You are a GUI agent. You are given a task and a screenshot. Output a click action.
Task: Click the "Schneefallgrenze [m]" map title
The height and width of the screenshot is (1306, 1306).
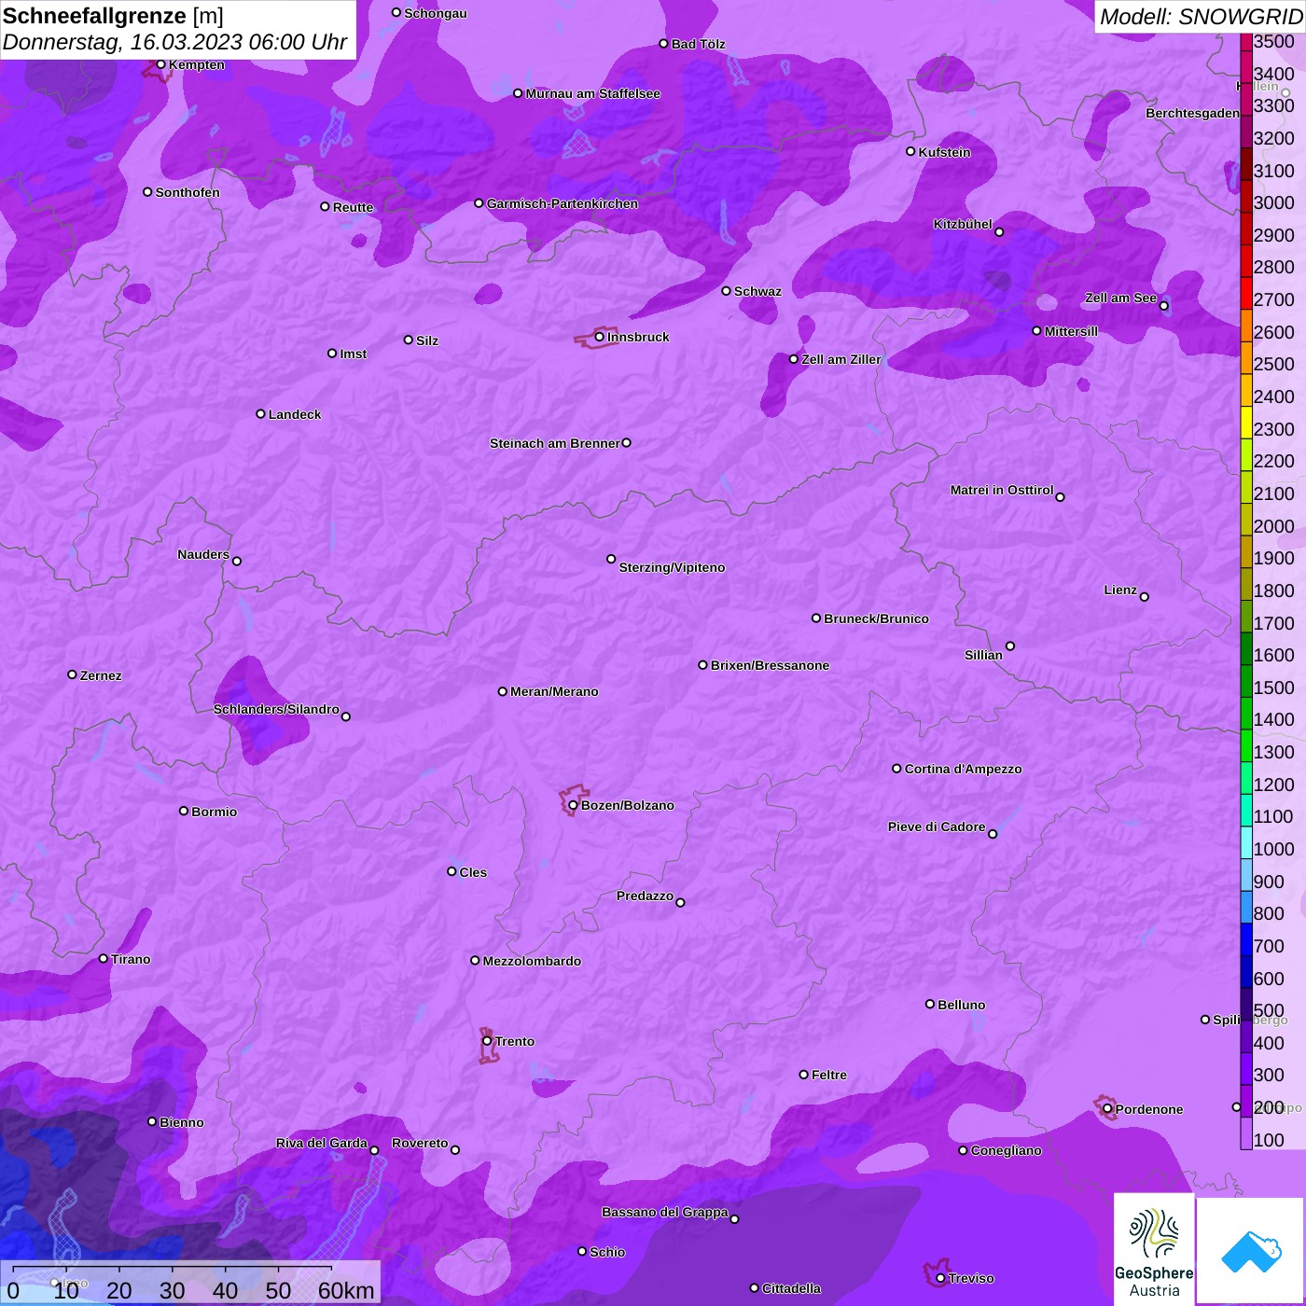pos(114,16)
